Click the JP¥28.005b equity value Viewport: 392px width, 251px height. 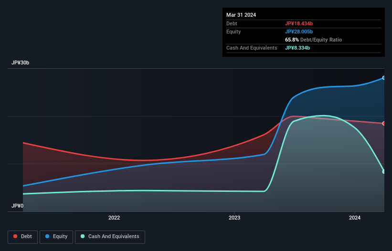[x=299, y=31]
